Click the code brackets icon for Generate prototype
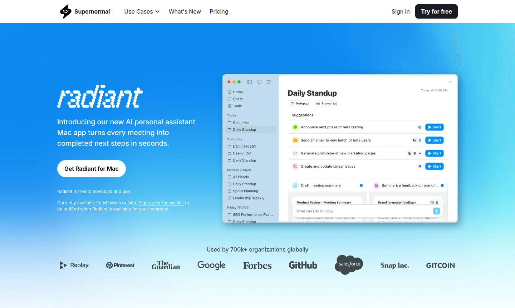 coord(295,153)
